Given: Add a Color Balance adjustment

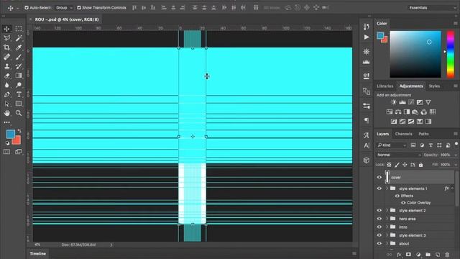Looking at the screenshot, I should (x=398, y=112).
